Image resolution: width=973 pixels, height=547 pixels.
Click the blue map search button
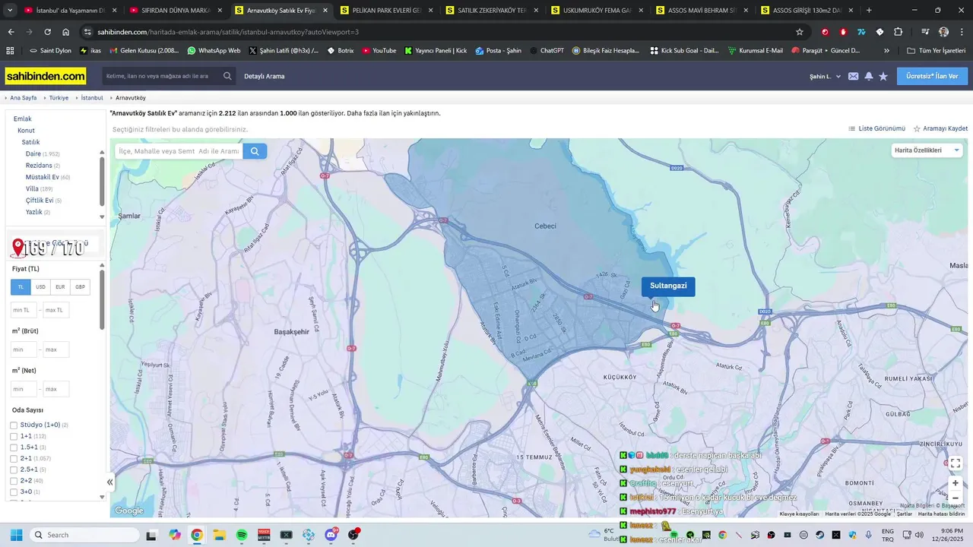255,151
